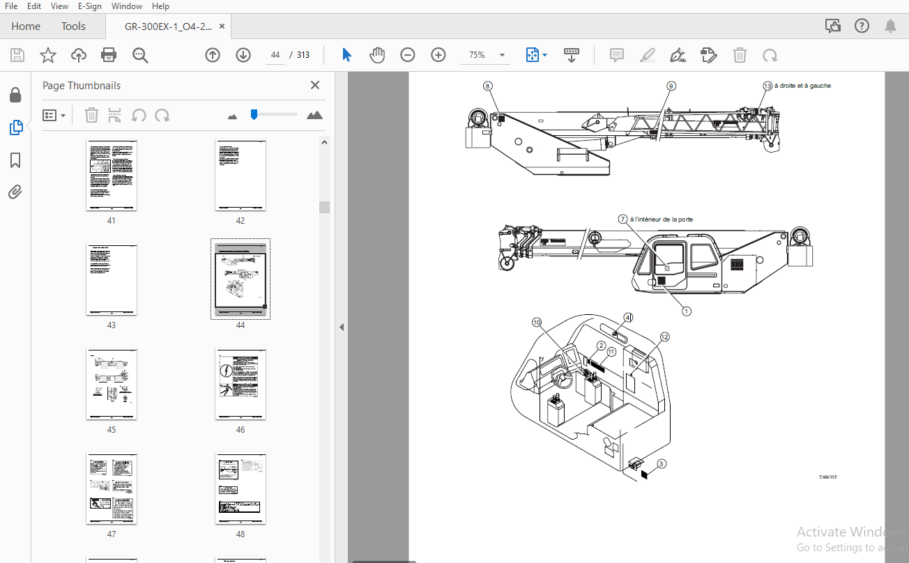Add a comment sticky note
Image resolution: width=909 pixels, height=563 pixels.
[x=617, y=55]
